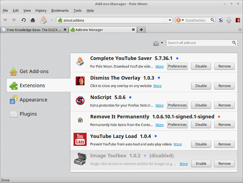This screenshot has height=183, width=243.
Task: Click Dismiss The Overlay toolbar icon
Action: click(238, 20)
